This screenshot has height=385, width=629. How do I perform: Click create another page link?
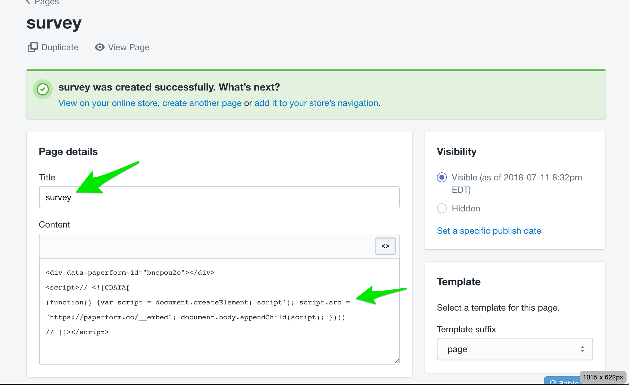[x=202, y=103]
